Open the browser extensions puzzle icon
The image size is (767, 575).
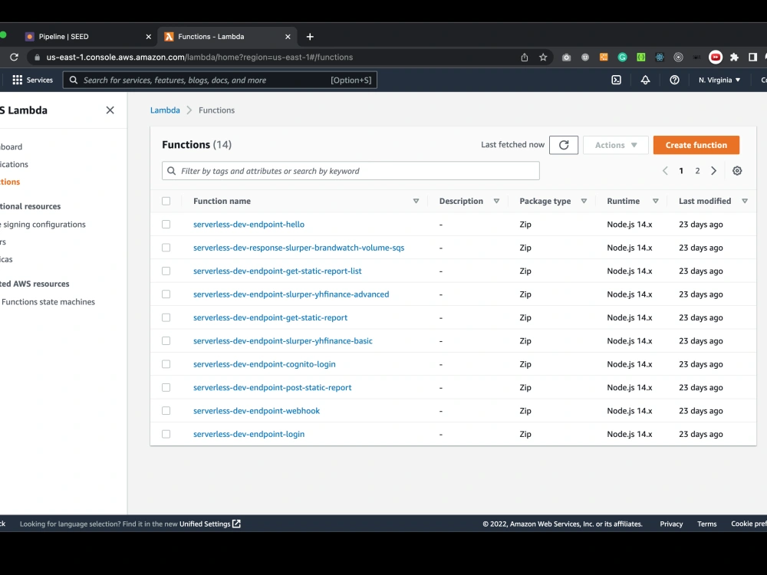734,58
